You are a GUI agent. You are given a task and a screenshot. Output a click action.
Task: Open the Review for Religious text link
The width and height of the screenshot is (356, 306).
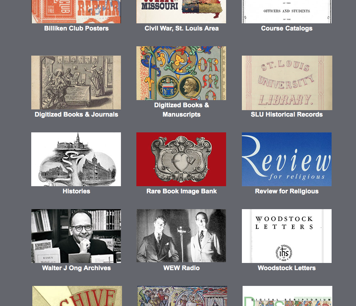(286, 191)
